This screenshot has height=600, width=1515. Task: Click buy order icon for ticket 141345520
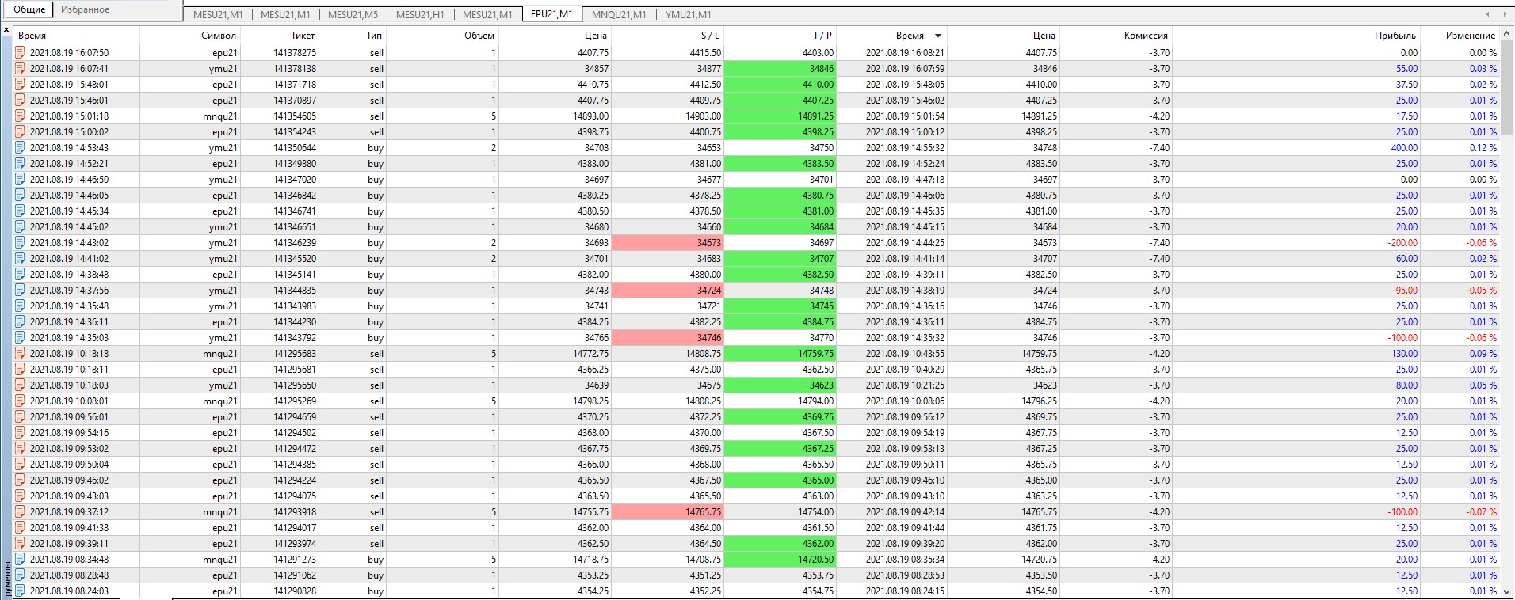21,259
